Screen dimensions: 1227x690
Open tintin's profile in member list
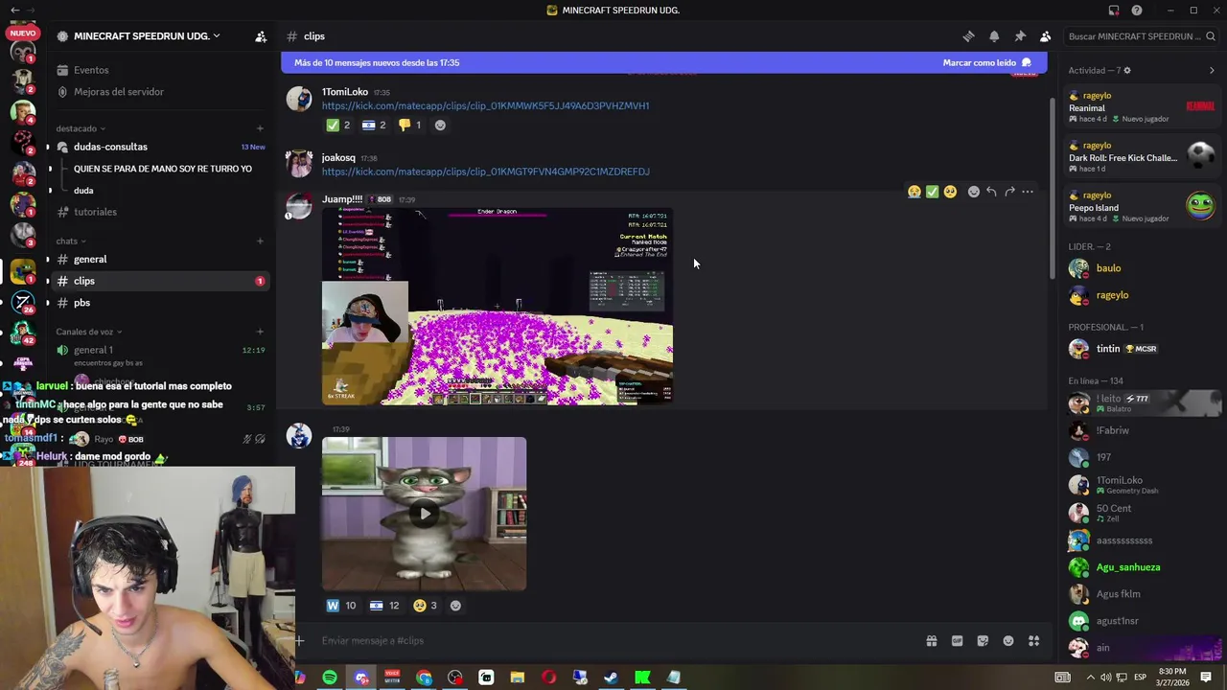(1144, 350)
